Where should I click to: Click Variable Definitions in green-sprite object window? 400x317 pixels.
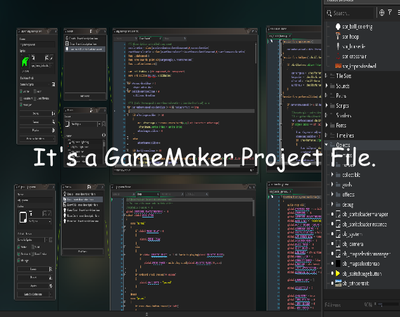(37, 139)
